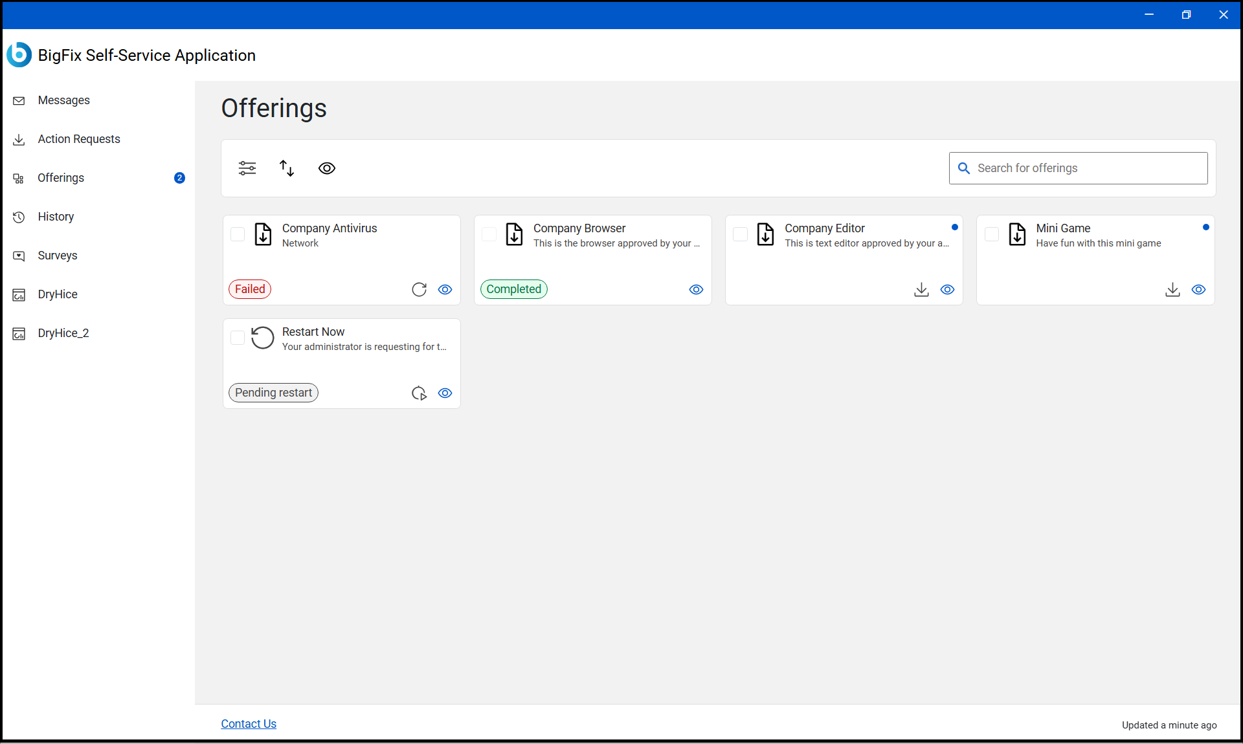The width and height of the screenshot is (1243, 744).
Task: Show details of Company Browser offering
Action: [696, 290]
